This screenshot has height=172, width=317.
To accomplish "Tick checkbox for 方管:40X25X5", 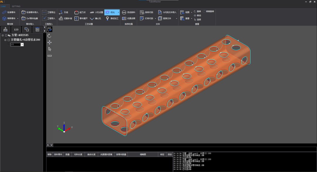I will 6,36.
